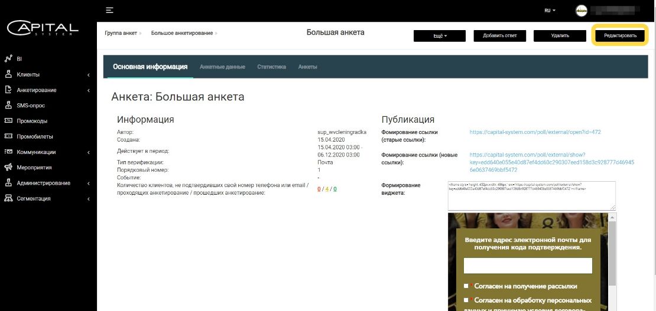The width and height of the screenshot is (656, 311).
Task: Click the widget scrollbar up arrow
Action: tap(612, 217)
